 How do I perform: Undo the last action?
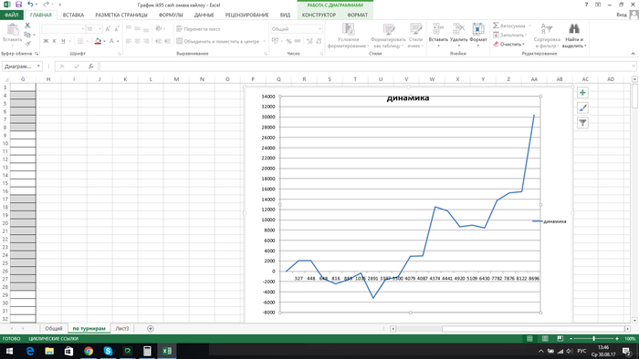coord(30,5)
